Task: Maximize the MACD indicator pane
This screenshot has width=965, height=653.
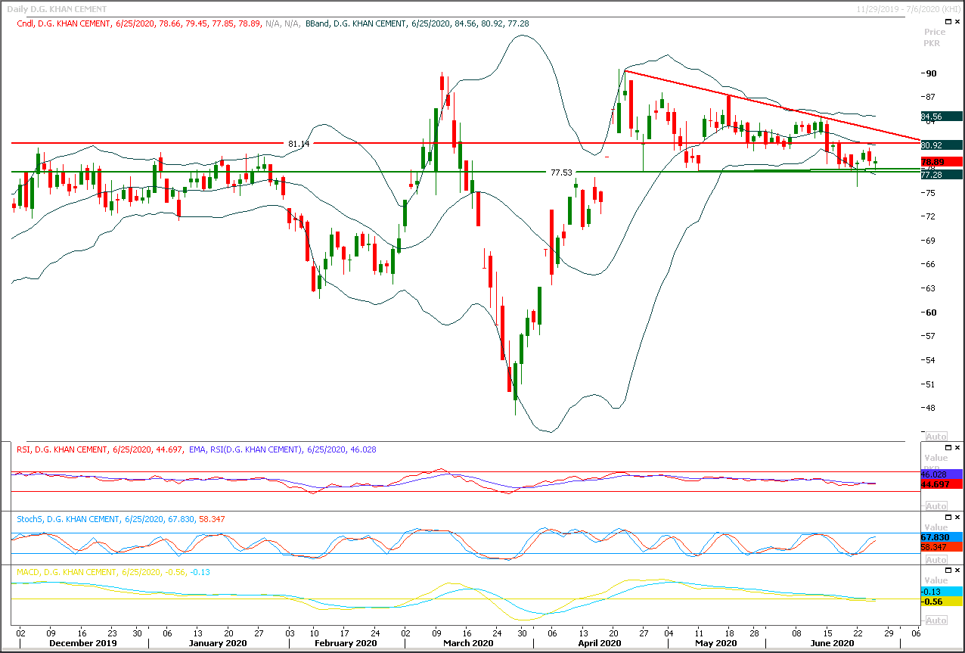Action: pyautogui.click(x=948, y=571)
